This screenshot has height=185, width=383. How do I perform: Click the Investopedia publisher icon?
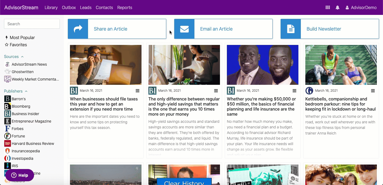click(x=7, y=158)
